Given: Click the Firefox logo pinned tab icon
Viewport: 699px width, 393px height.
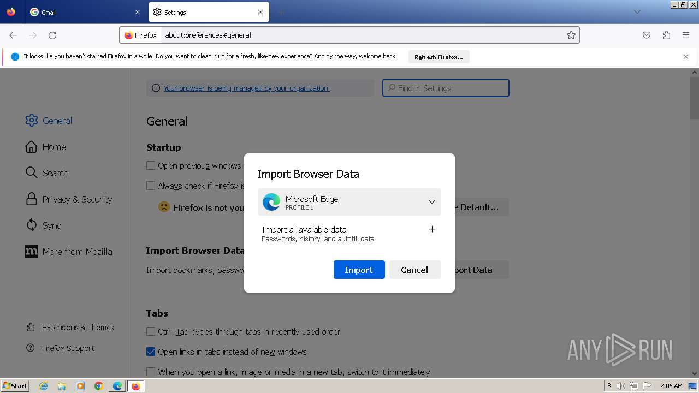Looking at the screenshot, I should [x=11, y=12].
